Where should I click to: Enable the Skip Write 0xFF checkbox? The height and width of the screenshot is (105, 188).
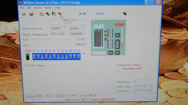pos(119,69)
